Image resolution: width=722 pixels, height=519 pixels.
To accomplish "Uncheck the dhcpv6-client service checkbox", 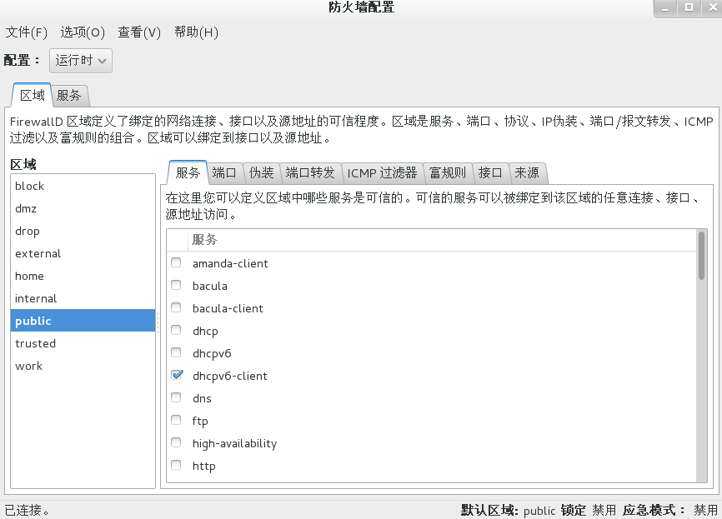I will [x=177, y=375].
